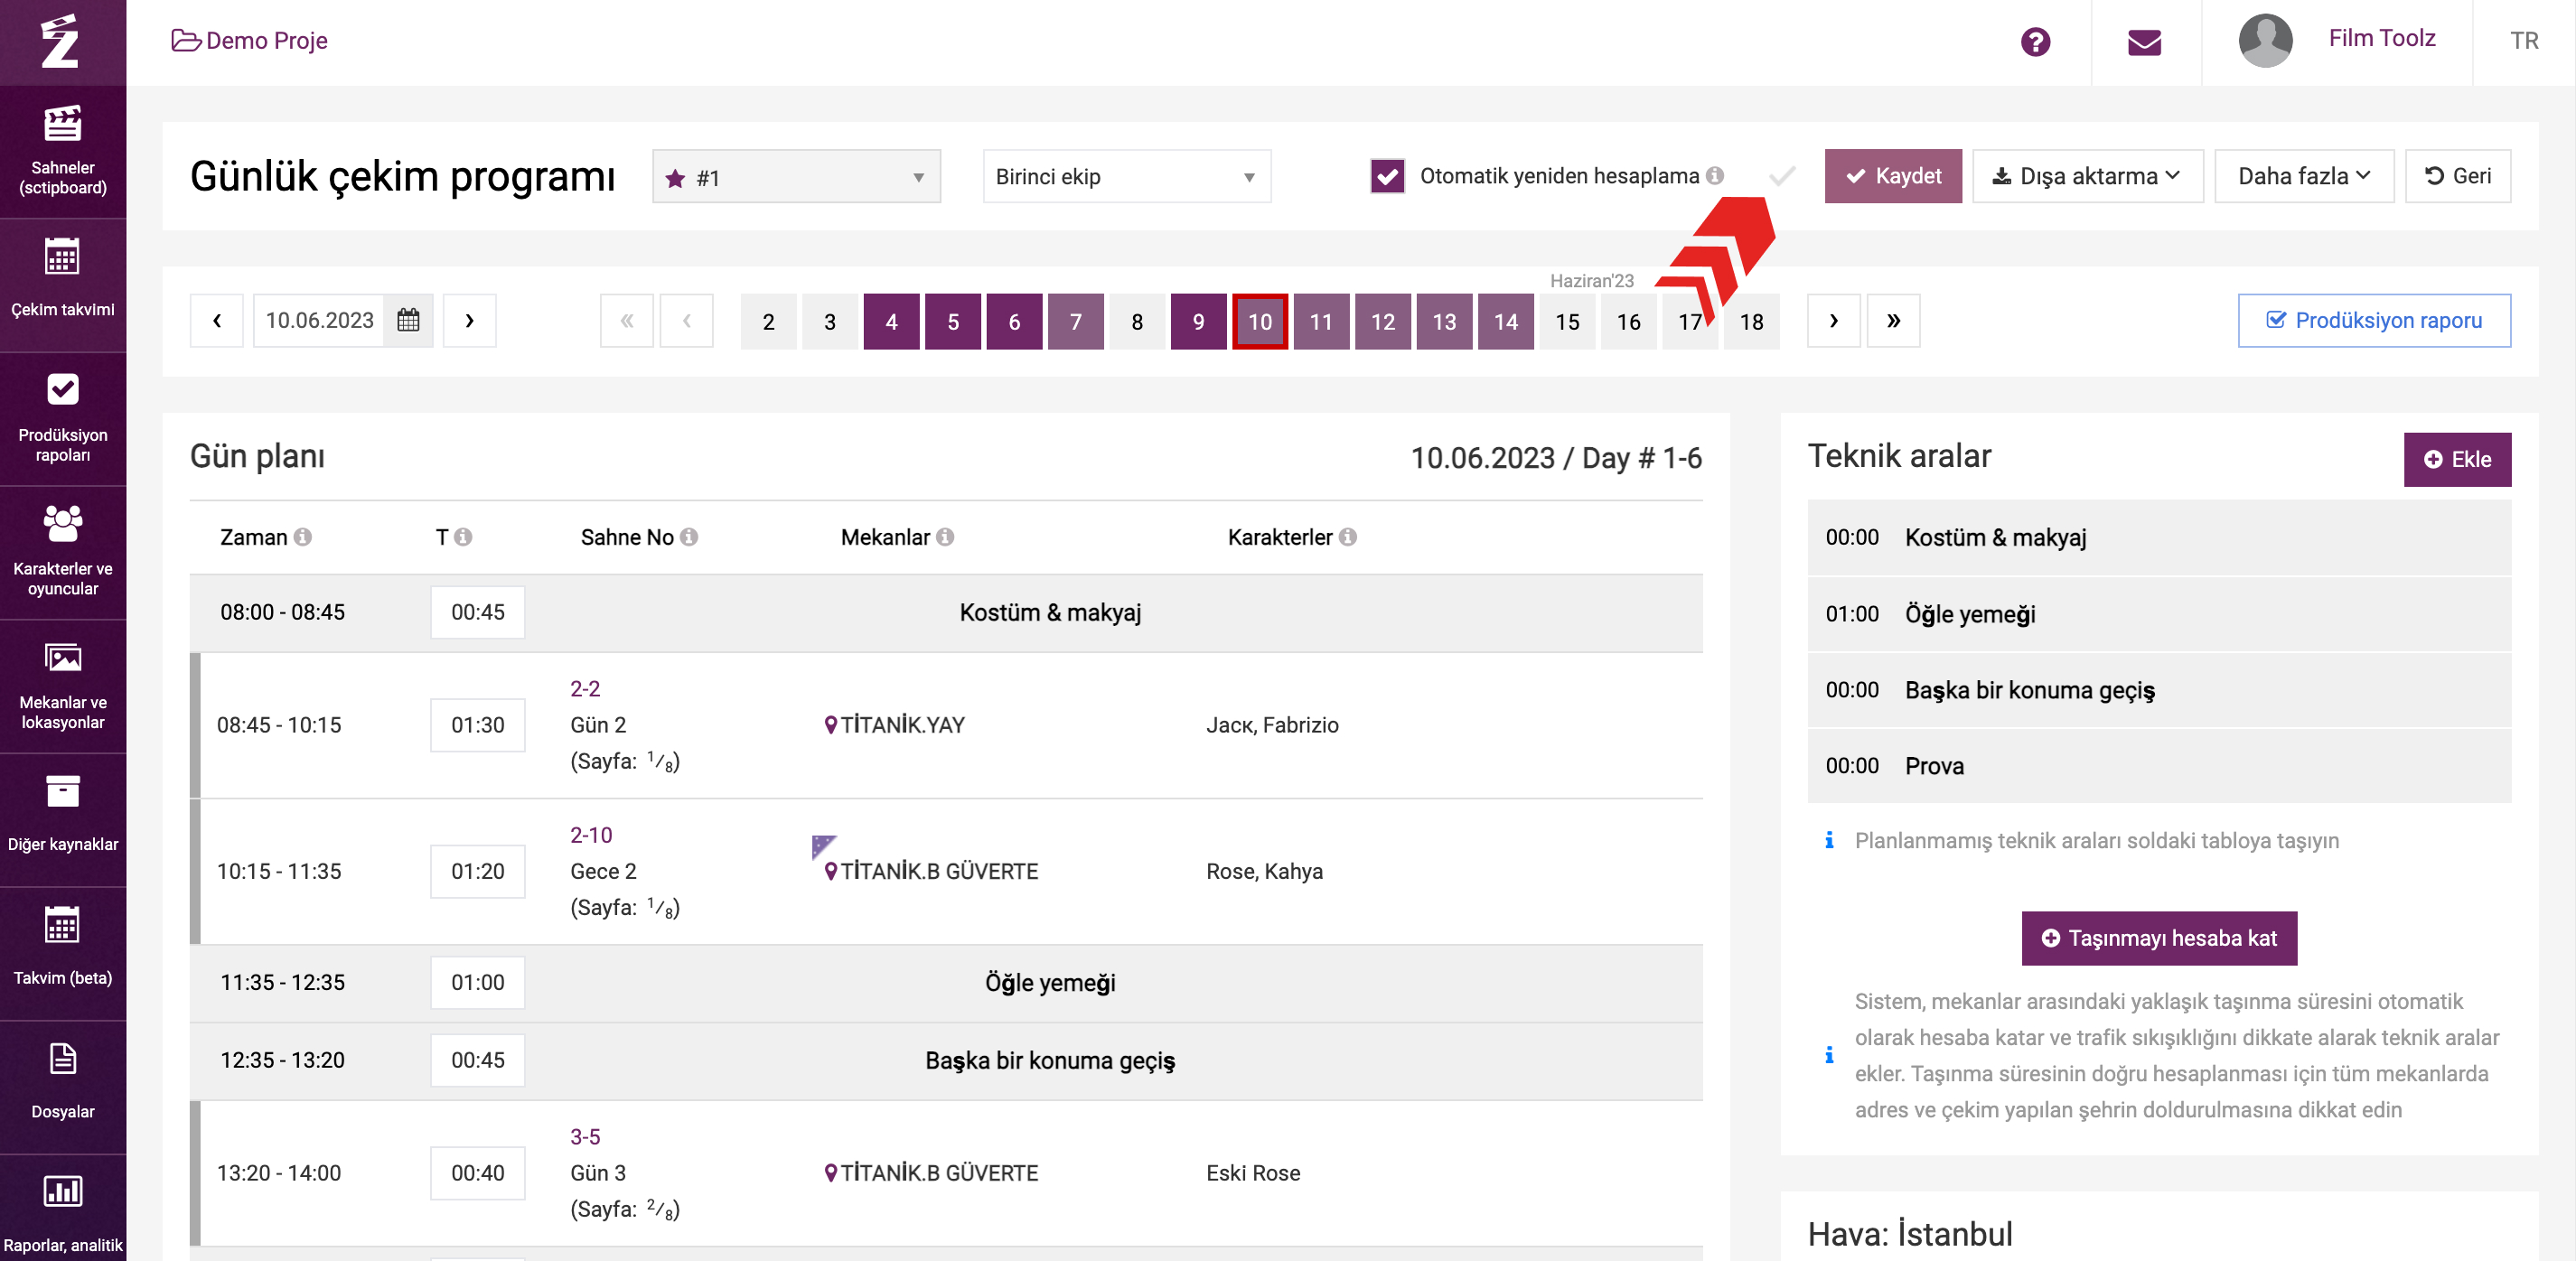Screen dimensions: 2576x1261
Task: Select day 15 in the day strip
Action: [x=1567, y=321]
